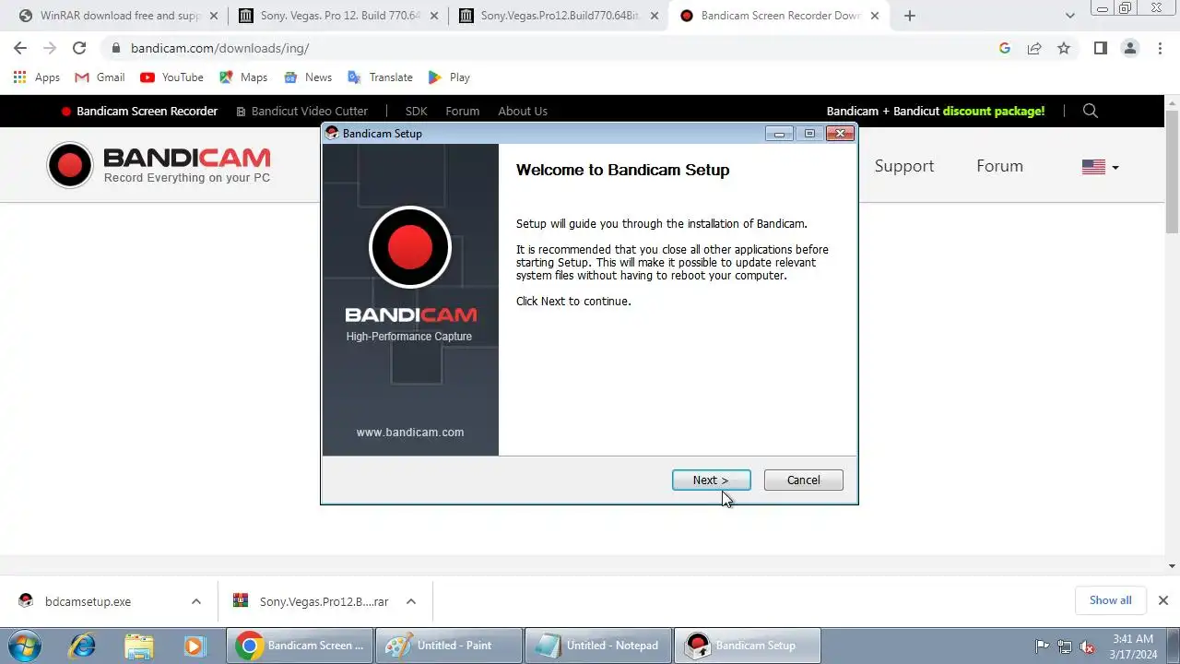This screenshot has height=664, width=1180.
Task: Open Forum link in white header
Action: coord(999,166)
